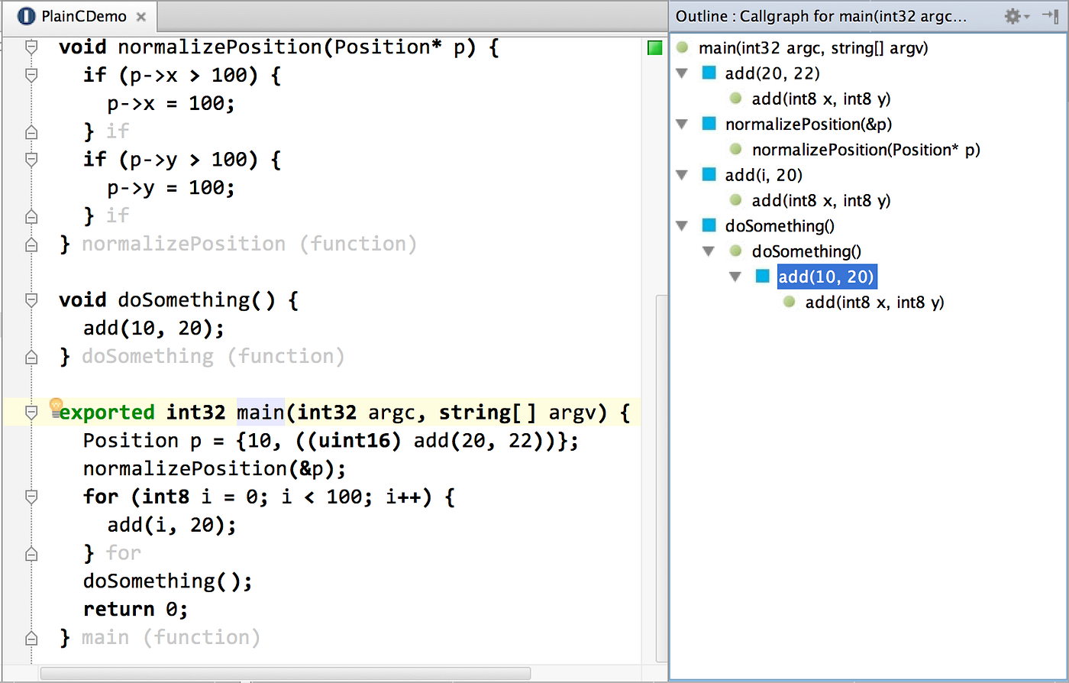Fold the for loop block in main
The height and width of the screenshot is (683, 1069).
point(31,497)
